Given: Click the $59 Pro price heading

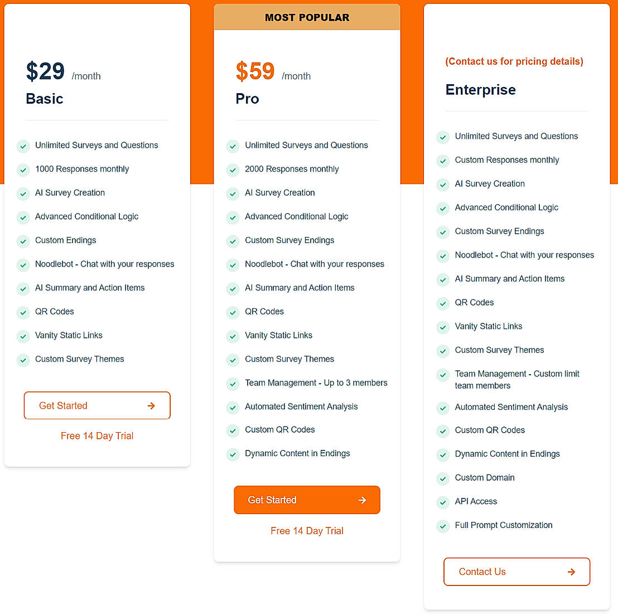Looking at the screenshot, I should 255,71.
